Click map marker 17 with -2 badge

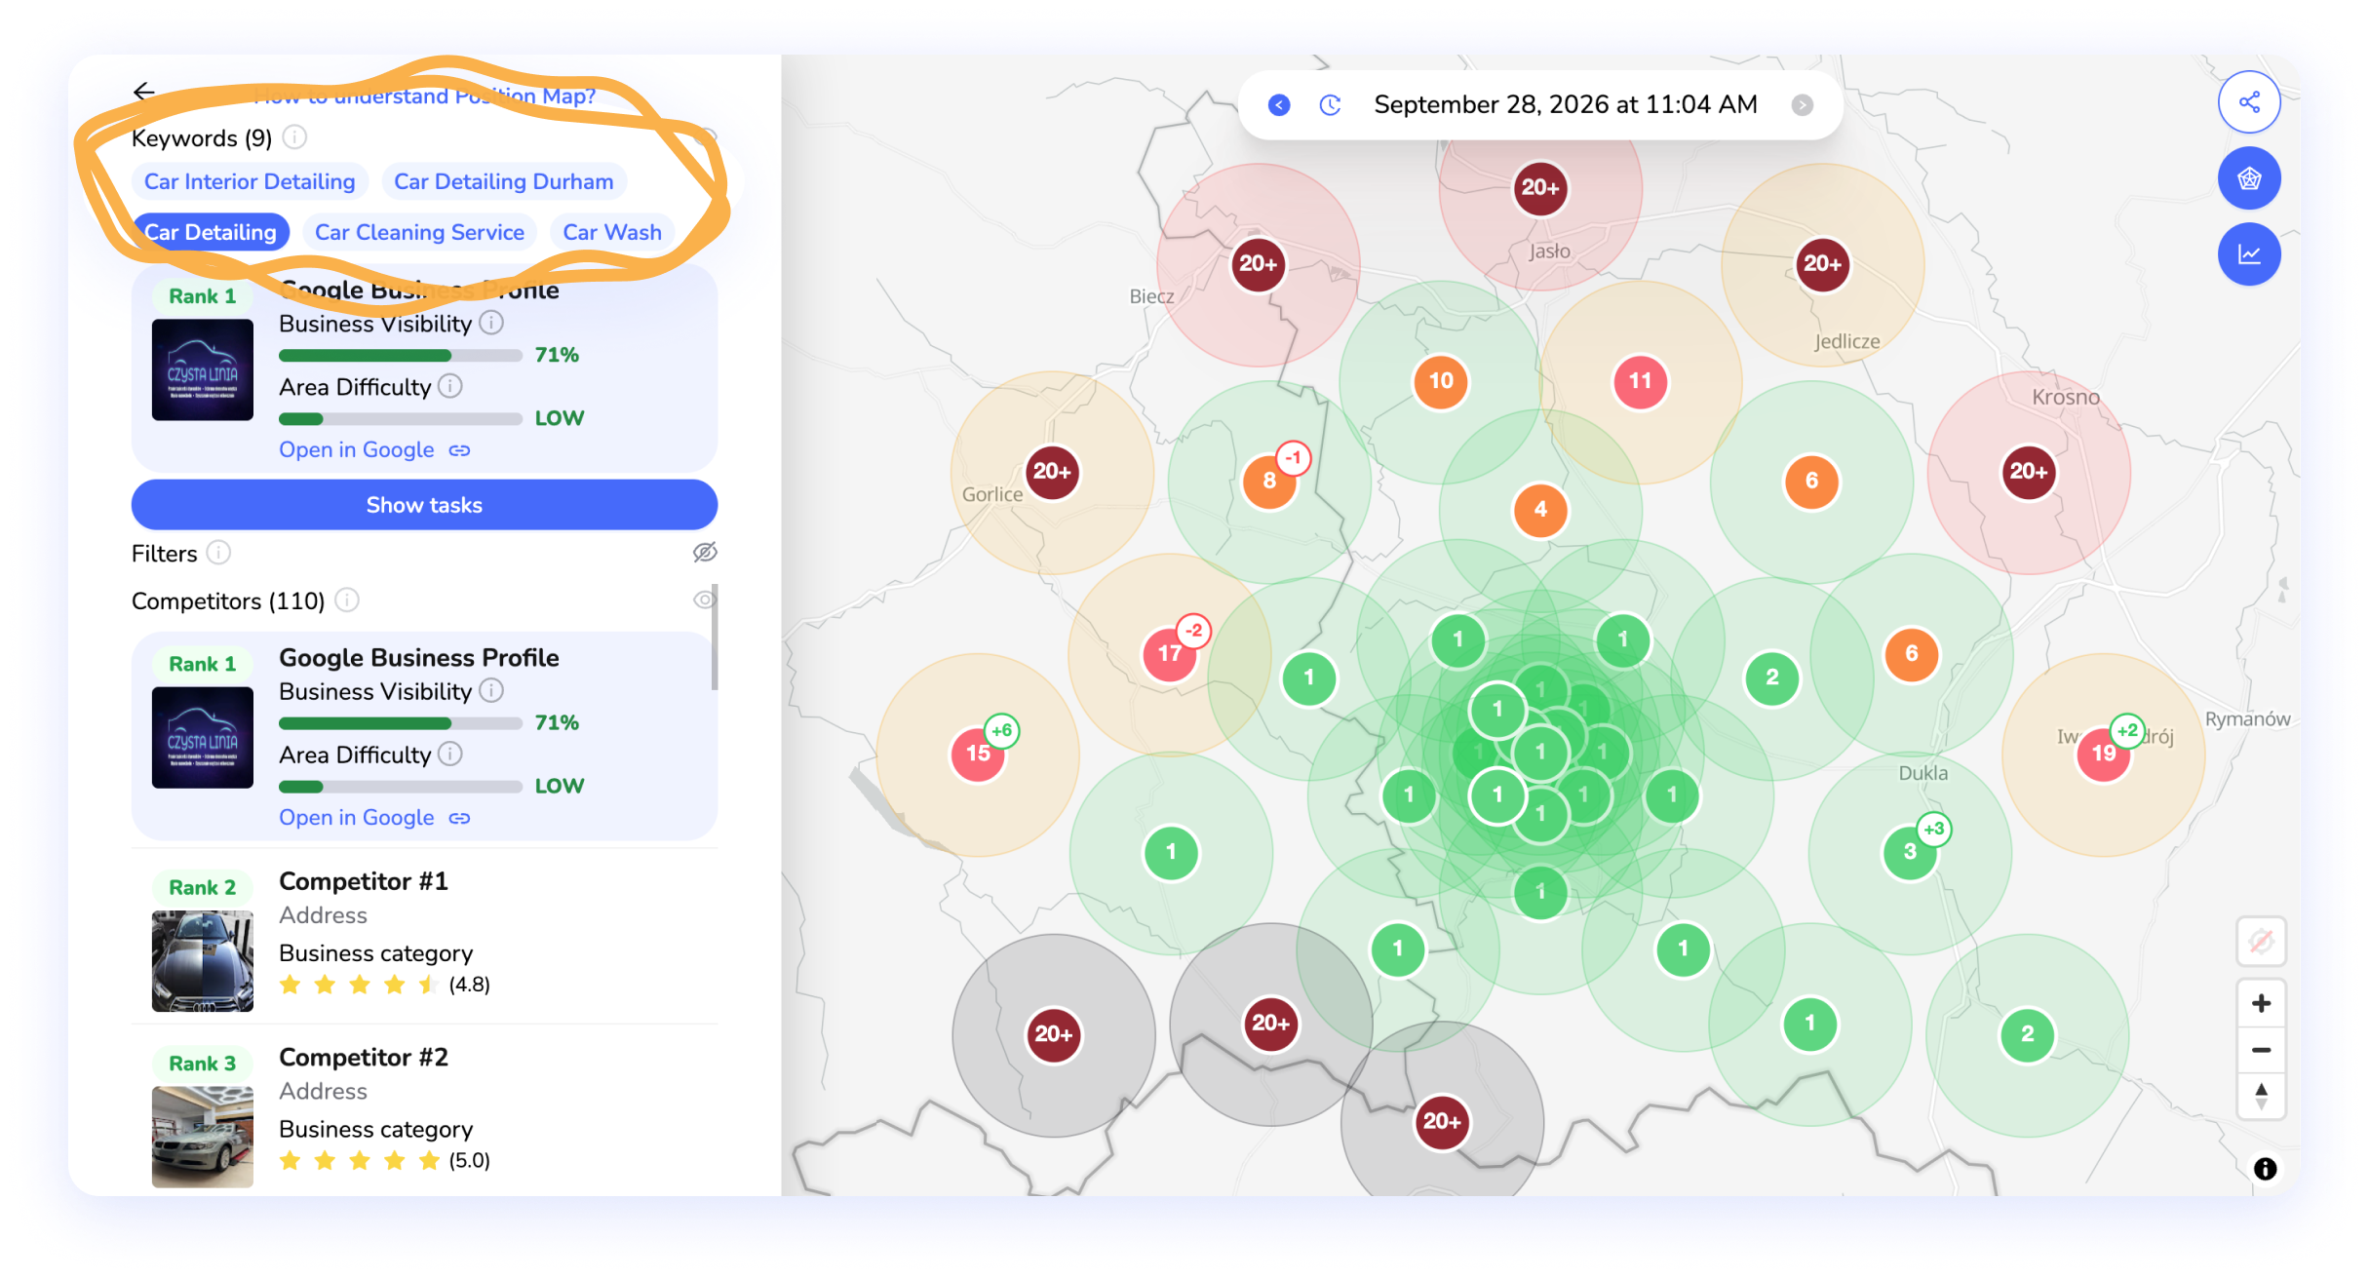[1170, 653]
